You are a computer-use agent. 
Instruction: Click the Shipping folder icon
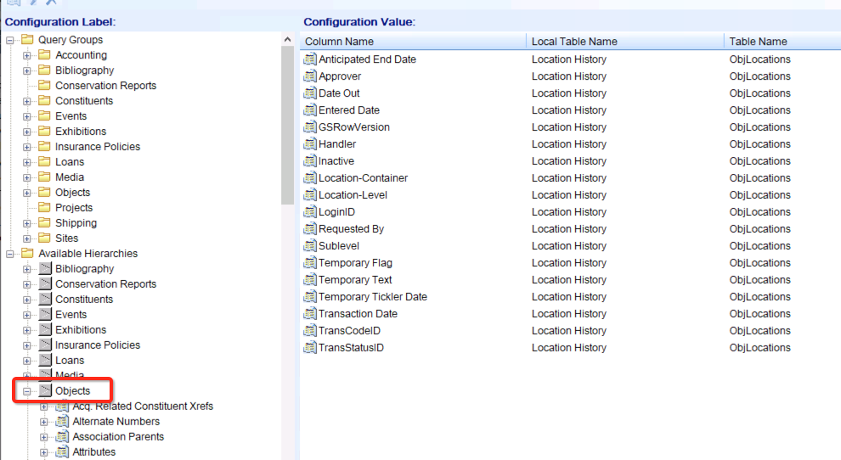pos(44,222)
